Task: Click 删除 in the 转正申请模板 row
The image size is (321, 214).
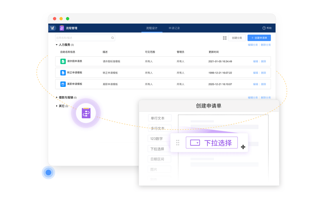Action: point(264,73)
